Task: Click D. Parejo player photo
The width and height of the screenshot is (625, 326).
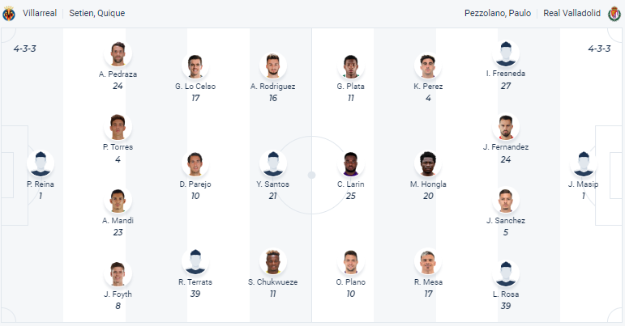Action: [195, 163]
